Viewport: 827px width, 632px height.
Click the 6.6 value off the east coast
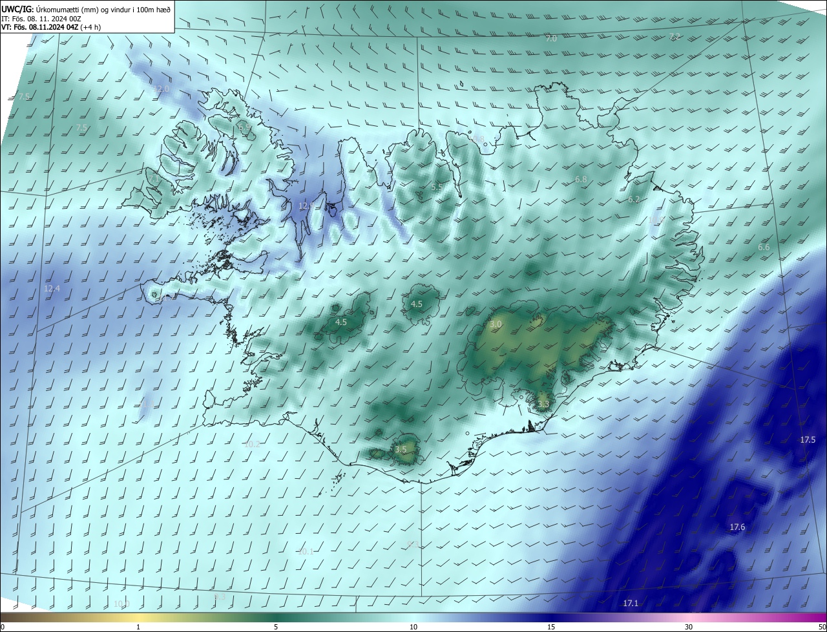click(764, 248)
